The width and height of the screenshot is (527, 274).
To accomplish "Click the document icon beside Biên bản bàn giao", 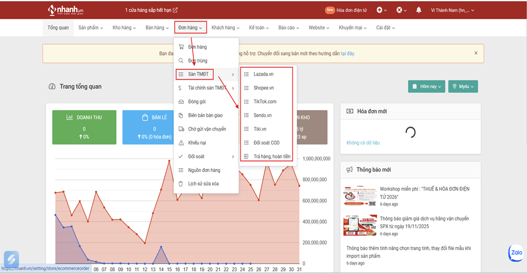I will click(x=181, y=115).
